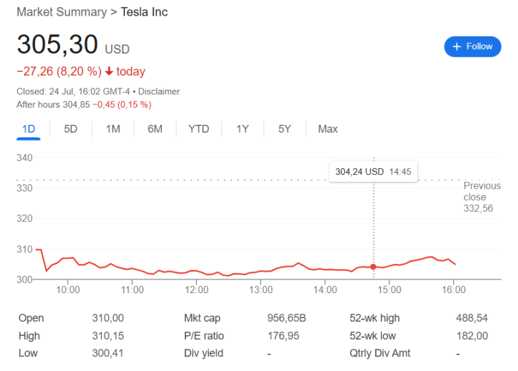Image resolution: width=518 pixels, height=371 pixels.
Task: Click the Follow button
Action: (472, 46)
